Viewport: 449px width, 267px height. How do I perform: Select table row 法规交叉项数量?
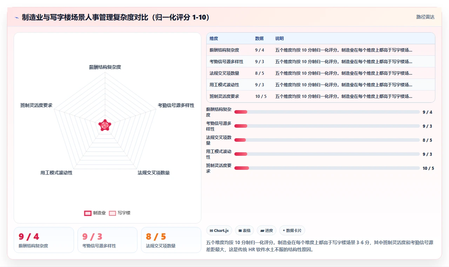coord(321,73)
